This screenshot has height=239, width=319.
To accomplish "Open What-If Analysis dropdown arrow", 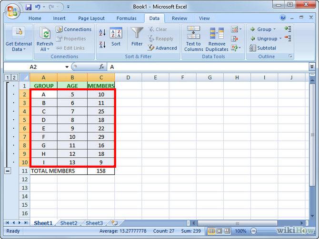I will pyautogui.click(x=240, y=48).
